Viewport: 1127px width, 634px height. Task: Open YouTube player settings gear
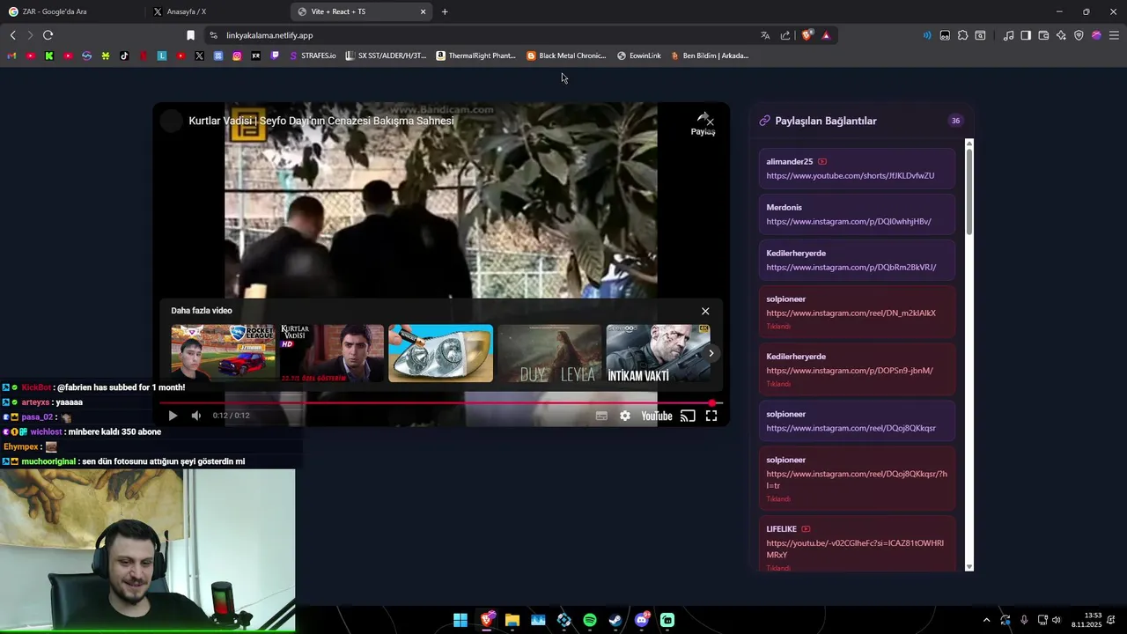625,416
